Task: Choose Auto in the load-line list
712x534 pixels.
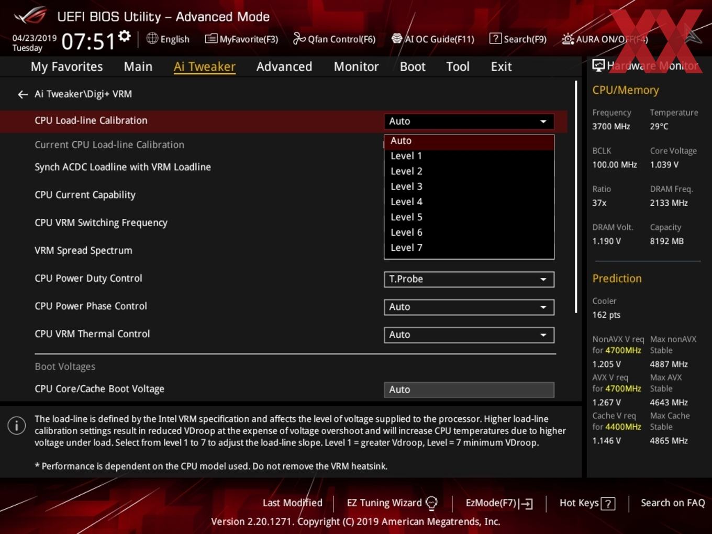Action: (469, 141)
